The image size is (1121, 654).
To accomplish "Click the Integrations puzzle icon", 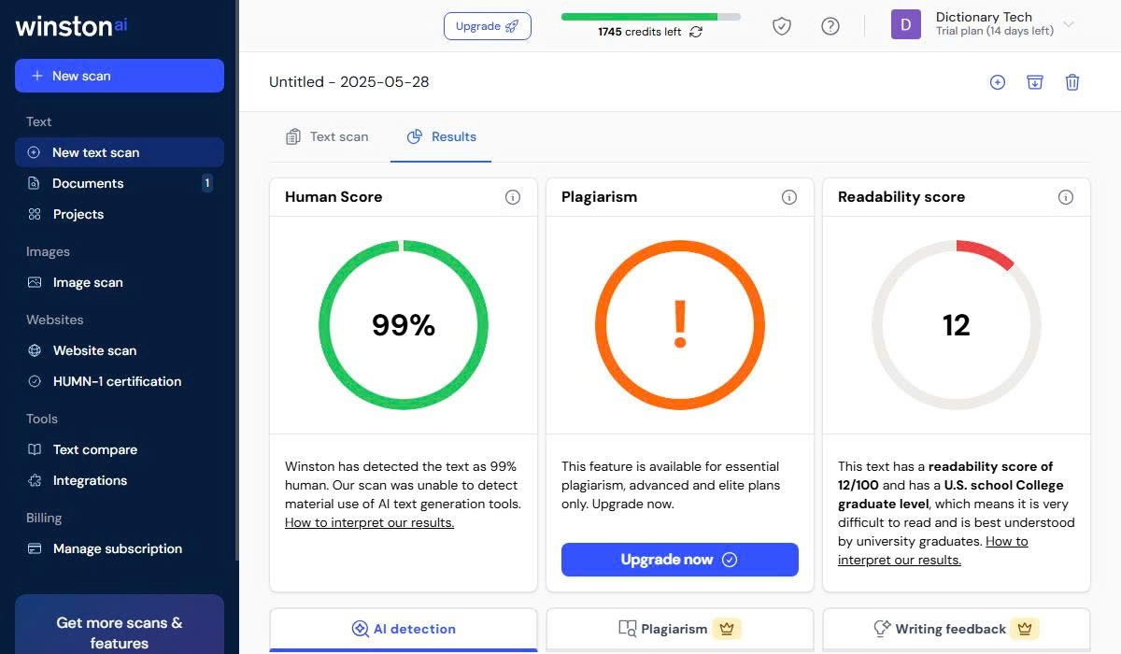I will coord(35,480).
